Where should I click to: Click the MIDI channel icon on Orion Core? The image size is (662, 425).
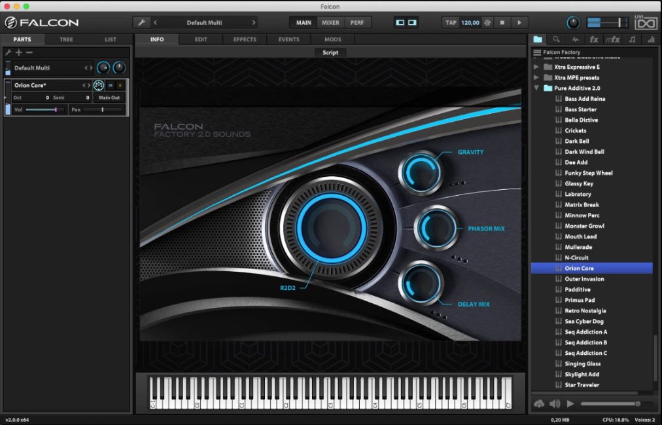coord(98,85)
